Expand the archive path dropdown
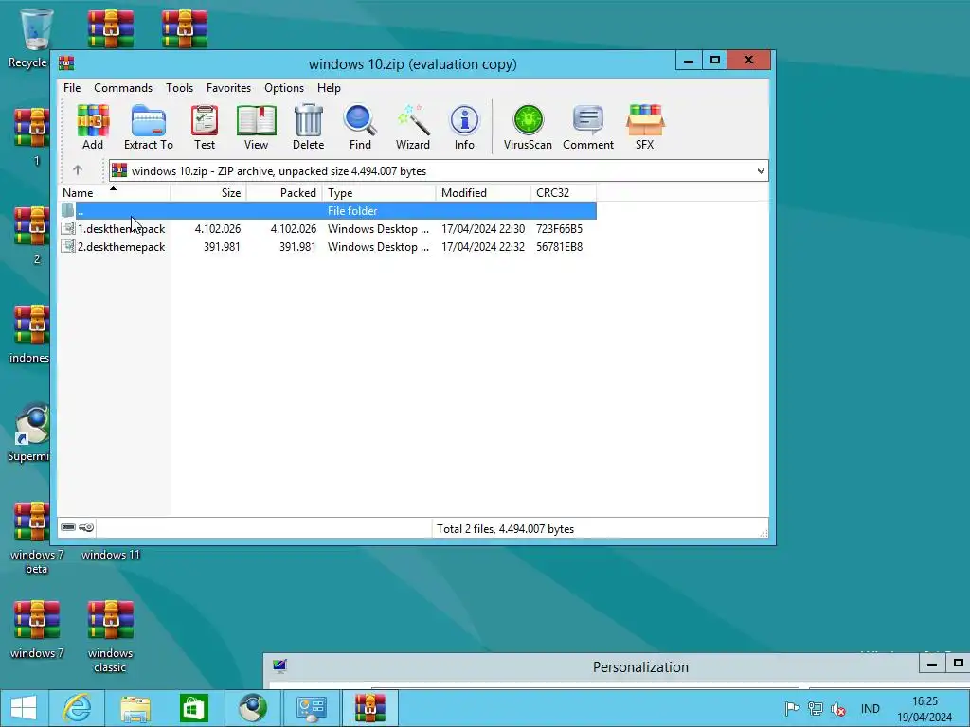Image resolution: width=970 pixels, height=727 pixels. tap(761, 171)
